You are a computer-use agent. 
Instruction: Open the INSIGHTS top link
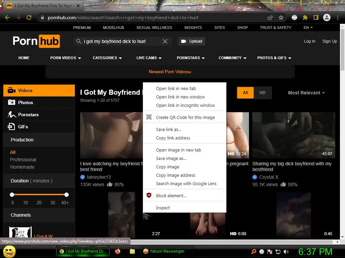coord(193,28)
